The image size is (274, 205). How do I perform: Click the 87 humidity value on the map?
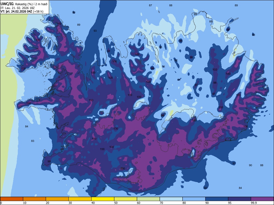[x=150, y=5]
